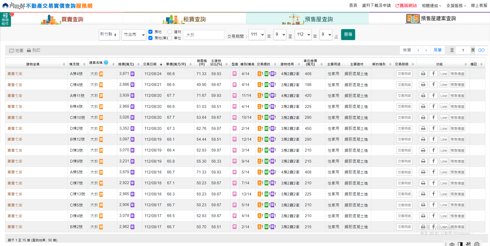The image size is (490, 246).
Task: Click the 資 icon in A棟11號 row
Action: pyautogui.click(x=101, y=96)
